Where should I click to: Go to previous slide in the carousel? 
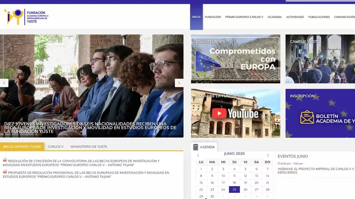pyautogui.click(x=5, y=83)
